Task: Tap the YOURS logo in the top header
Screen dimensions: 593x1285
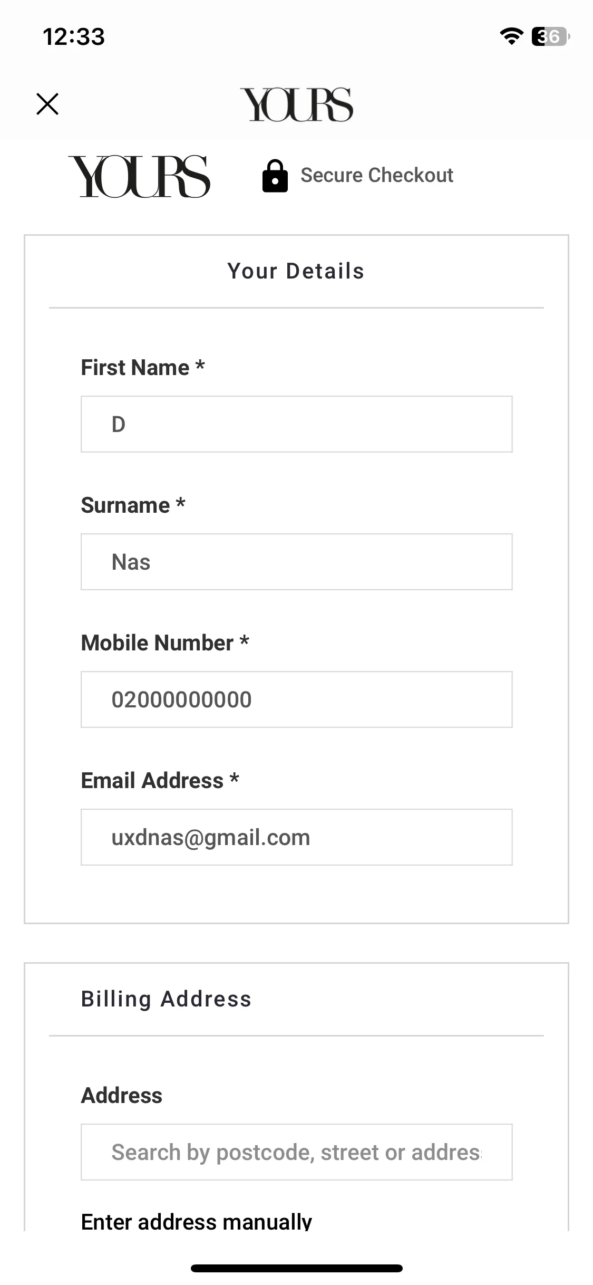Action: pyautogui.click(x=297, y=104)
